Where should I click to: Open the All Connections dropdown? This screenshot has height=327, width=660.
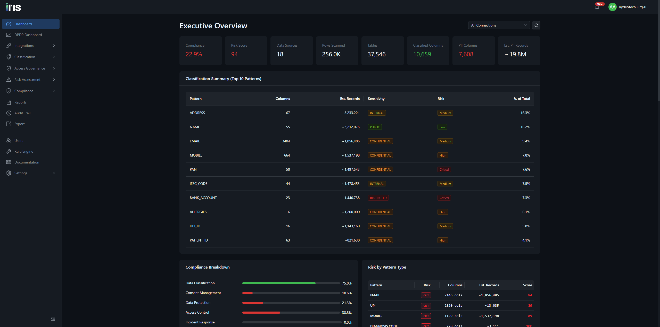(x=499, y=25)
